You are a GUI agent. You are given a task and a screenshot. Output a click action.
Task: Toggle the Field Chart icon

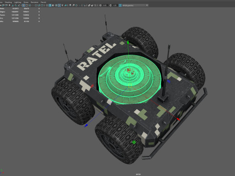(x=36, y=5)
